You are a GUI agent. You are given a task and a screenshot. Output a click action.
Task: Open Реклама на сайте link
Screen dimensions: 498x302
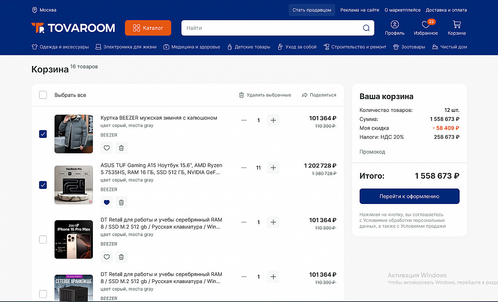(x=360, y=10)
